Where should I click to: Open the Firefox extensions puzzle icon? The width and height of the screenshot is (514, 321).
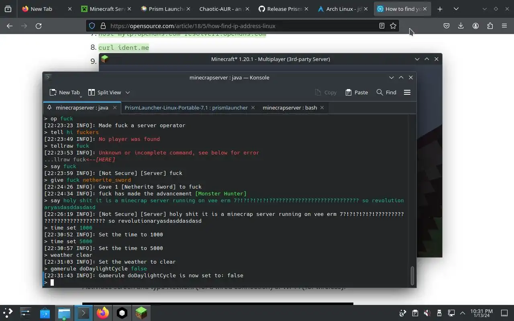click(490, 26)
